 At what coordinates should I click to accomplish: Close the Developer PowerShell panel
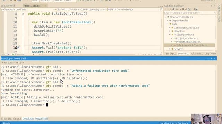(215, 58)
